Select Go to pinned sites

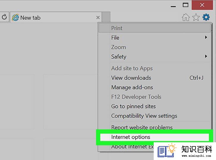(155, 106)
